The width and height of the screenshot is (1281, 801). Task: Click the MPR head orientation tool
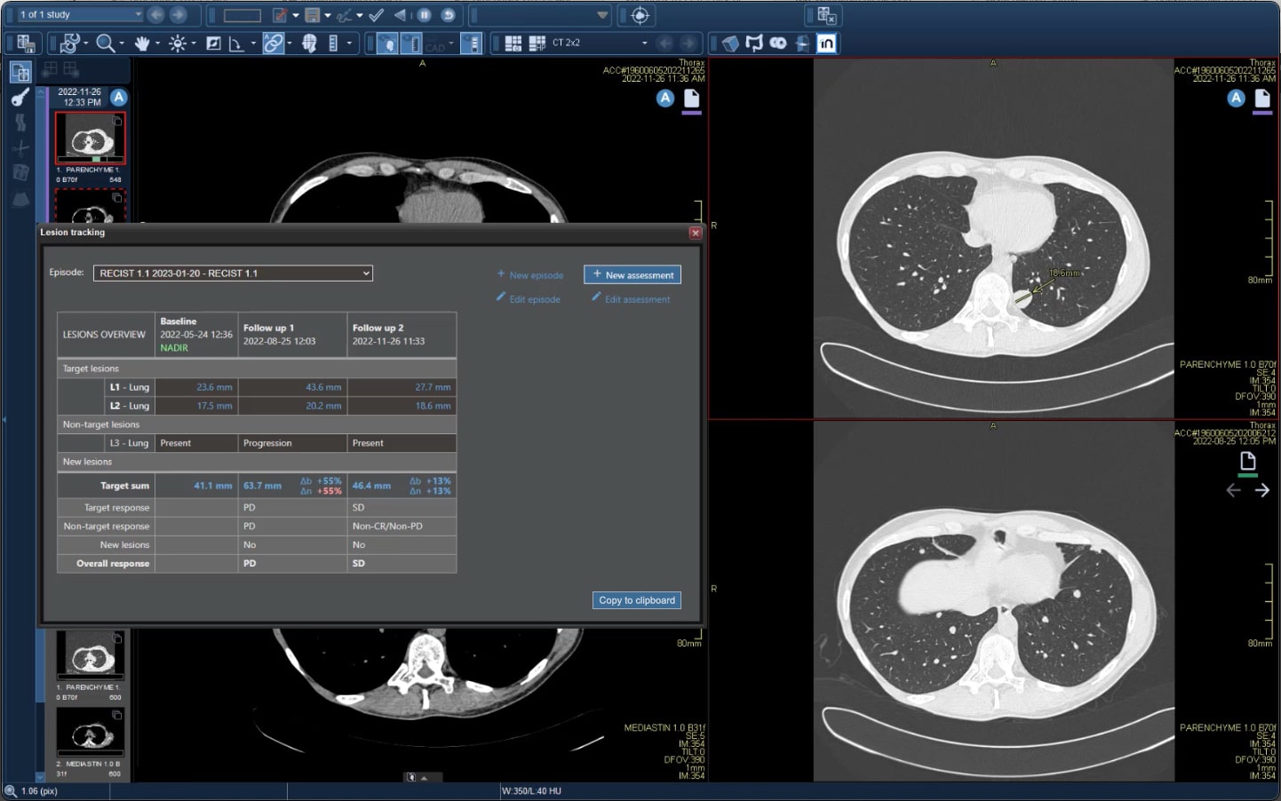309,43
